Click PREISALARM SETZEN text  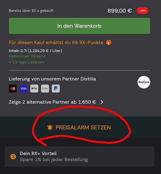[x=83, y=127]
